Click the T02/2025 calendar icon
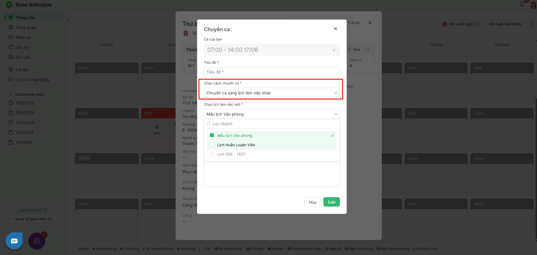 [x=11, y=123]
